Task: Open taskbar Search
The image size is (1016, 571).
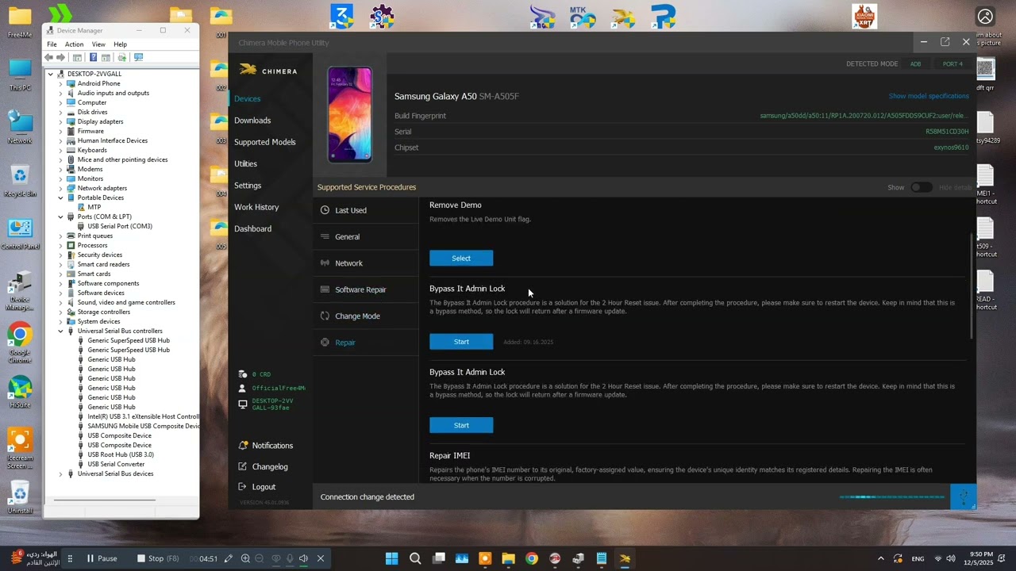Action: 415,558
